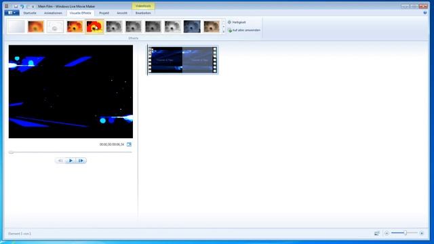Select the video clip on the storyboard
The width and height of the screenshot is (434, 244).
coord(182,60)
